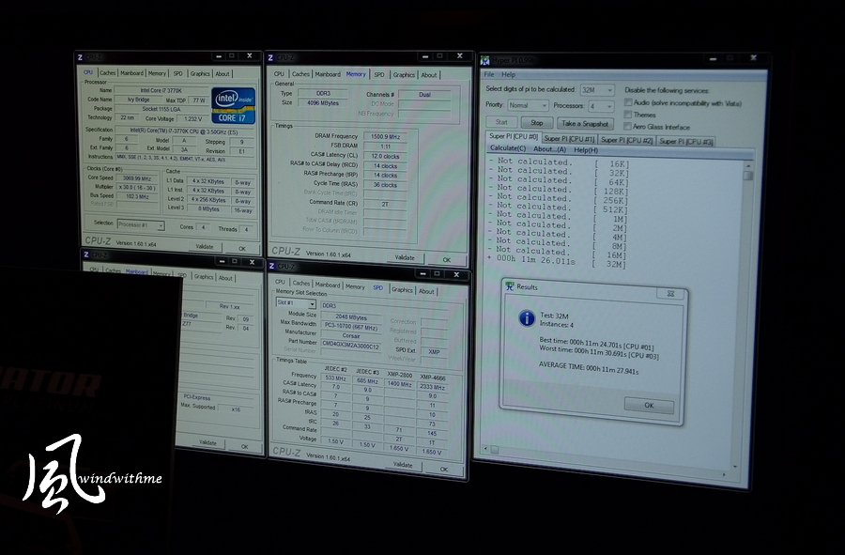Click the Stop button in Hyper PI
845x555 pixels.
537,122
